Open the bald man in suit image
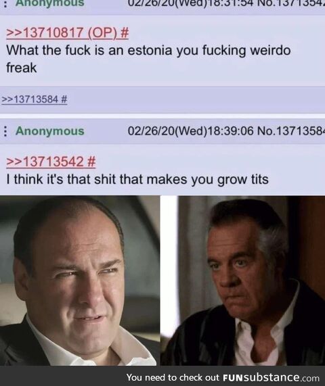 pos(80,281)
